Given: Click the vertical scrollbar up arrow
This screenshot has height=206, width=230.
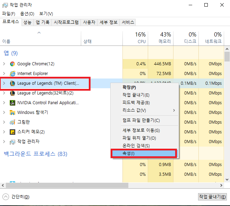Looking at the screenshot, I should (x=227, y=49).
